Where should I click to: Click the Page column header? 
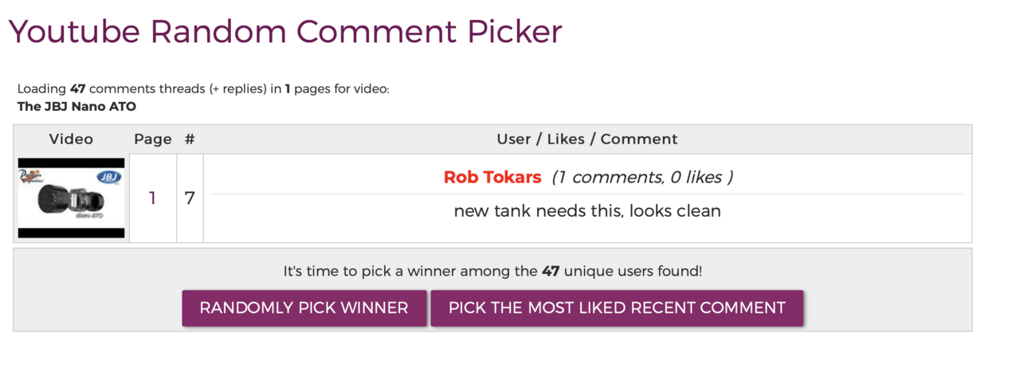point(153,139)
